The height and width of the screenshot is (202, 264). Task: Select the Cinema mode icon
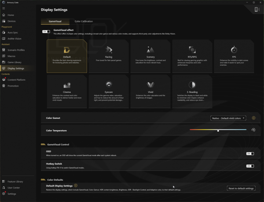point(67,85)
